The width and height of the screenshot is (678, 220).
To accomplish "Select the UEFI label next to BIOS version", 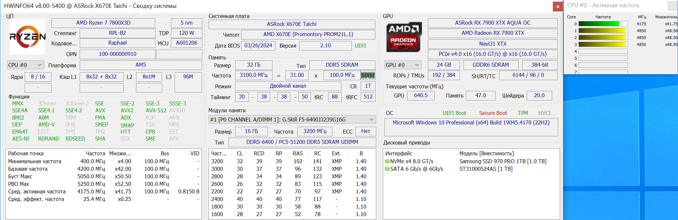I will (x=360, y=46).
